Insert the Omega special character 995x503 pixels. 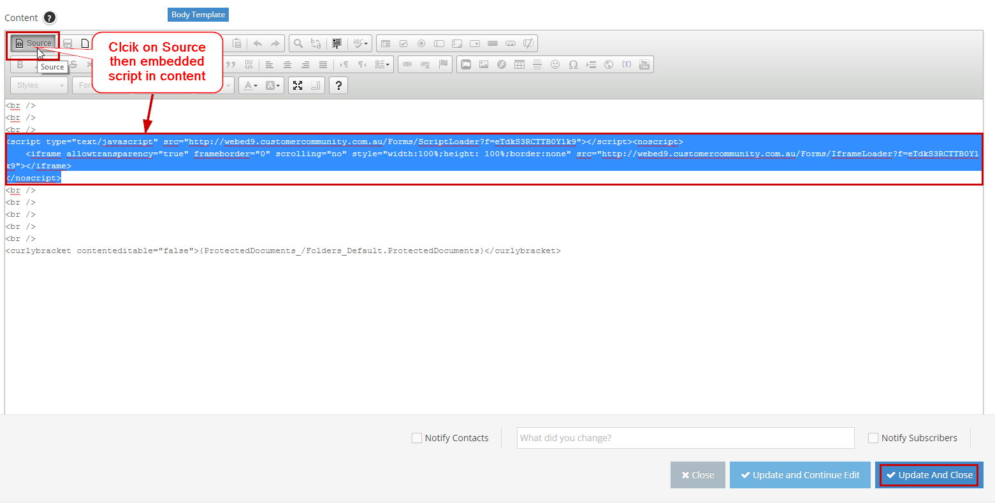pyautogui.click(x=574, y=64)
